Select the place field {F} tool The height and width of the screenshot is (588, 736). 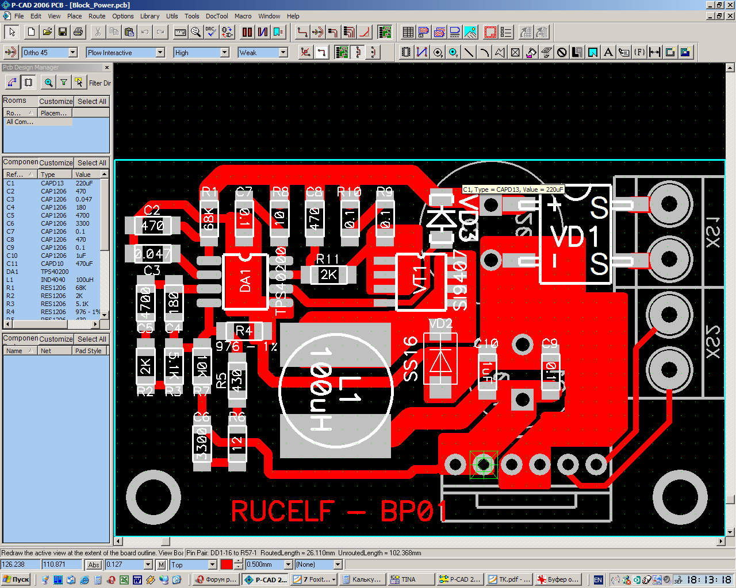[x=639, y=52]
